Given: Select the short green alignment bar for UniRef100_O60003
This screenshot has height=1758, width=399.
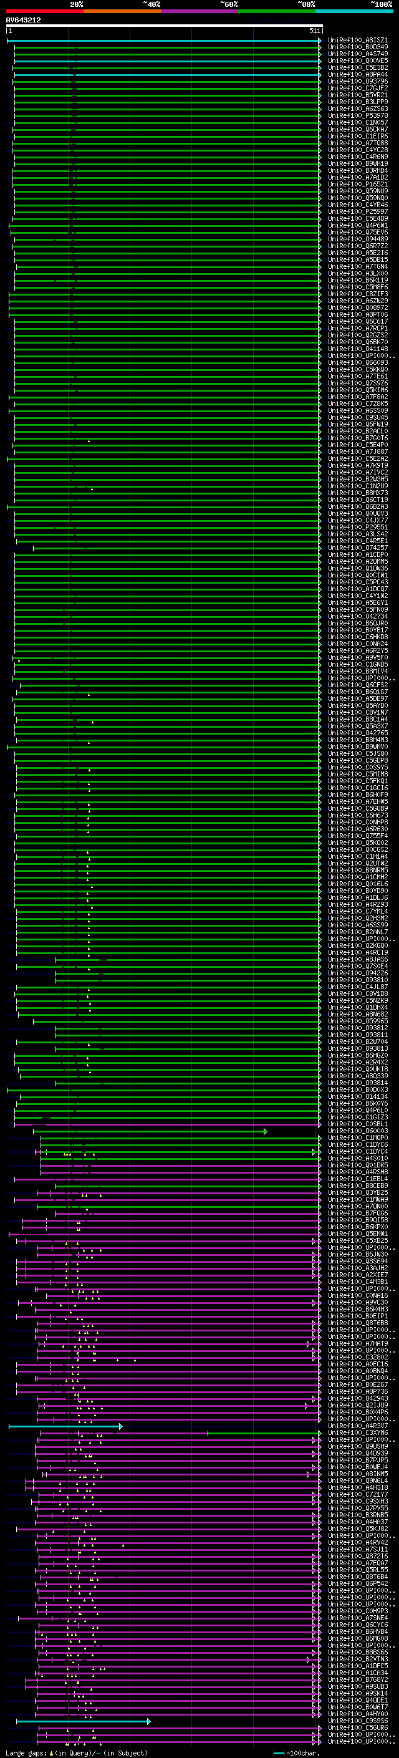Looking at the screenshot, I should [x=150, y=1131].
